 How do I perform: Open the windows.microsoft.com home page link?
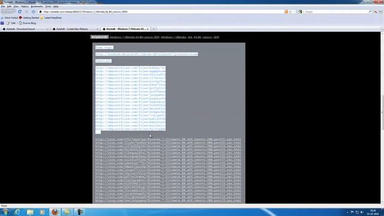click(x=146, y=54)
